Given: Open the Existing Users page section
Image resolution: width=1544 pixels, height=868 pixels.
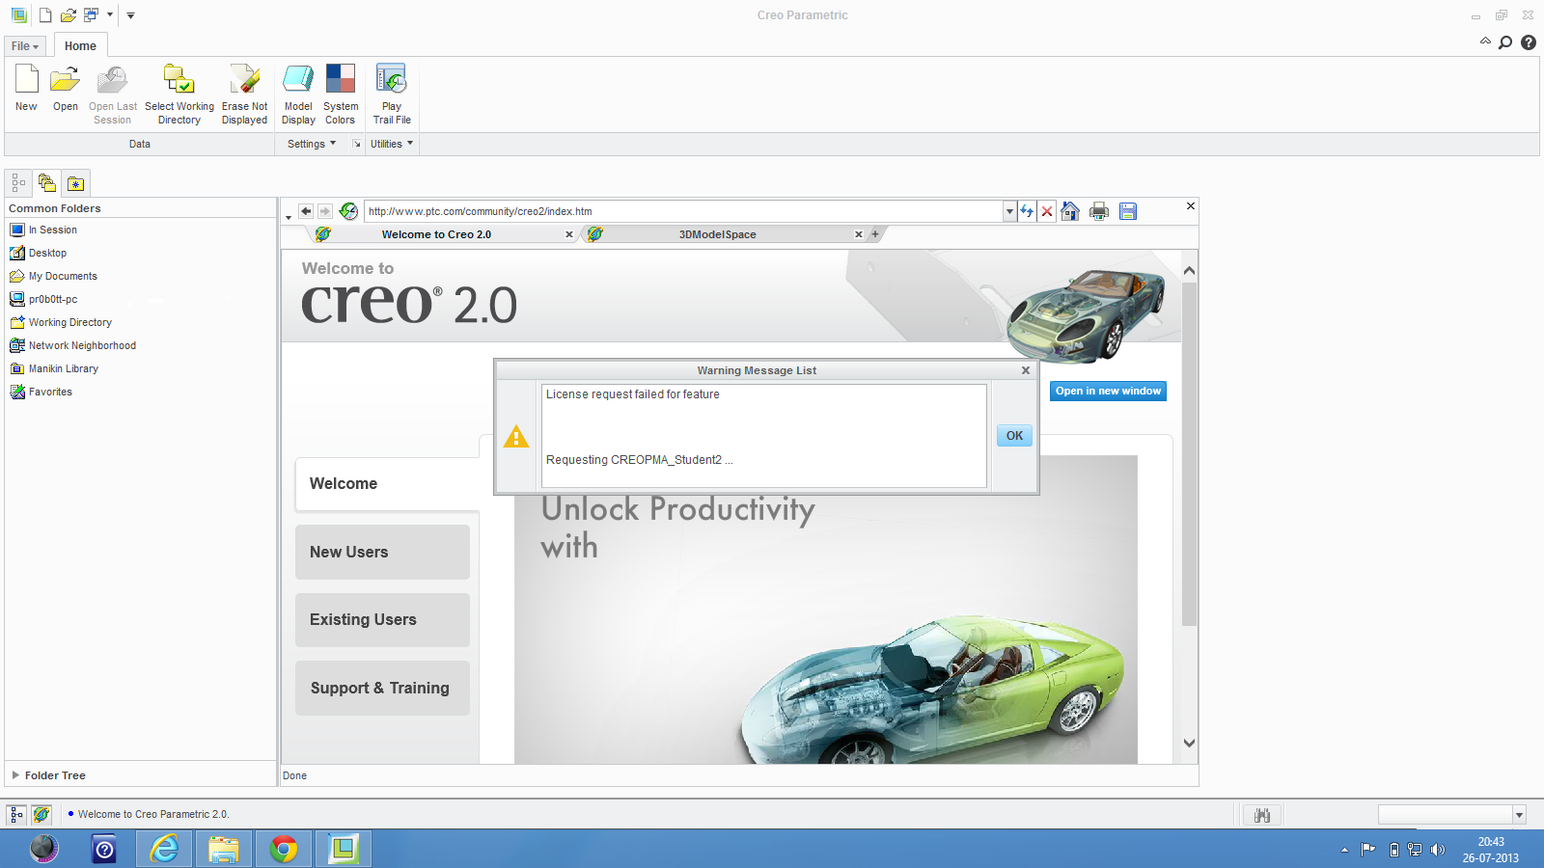Looking at the screenshot, I should click(382, 619).
